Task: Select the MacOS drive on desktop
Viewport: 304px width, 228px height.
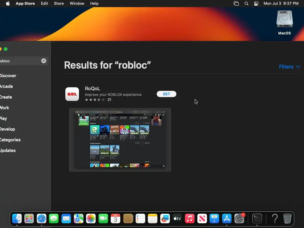Action: pos(284,23)
